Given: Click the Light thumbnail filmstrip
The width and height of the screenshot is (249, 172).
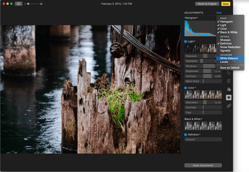Looking at the screenshot, I should point(200,48).
